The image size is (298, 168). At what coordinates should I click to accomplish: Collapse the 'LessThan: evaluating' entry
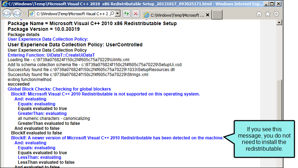point(40,157)
